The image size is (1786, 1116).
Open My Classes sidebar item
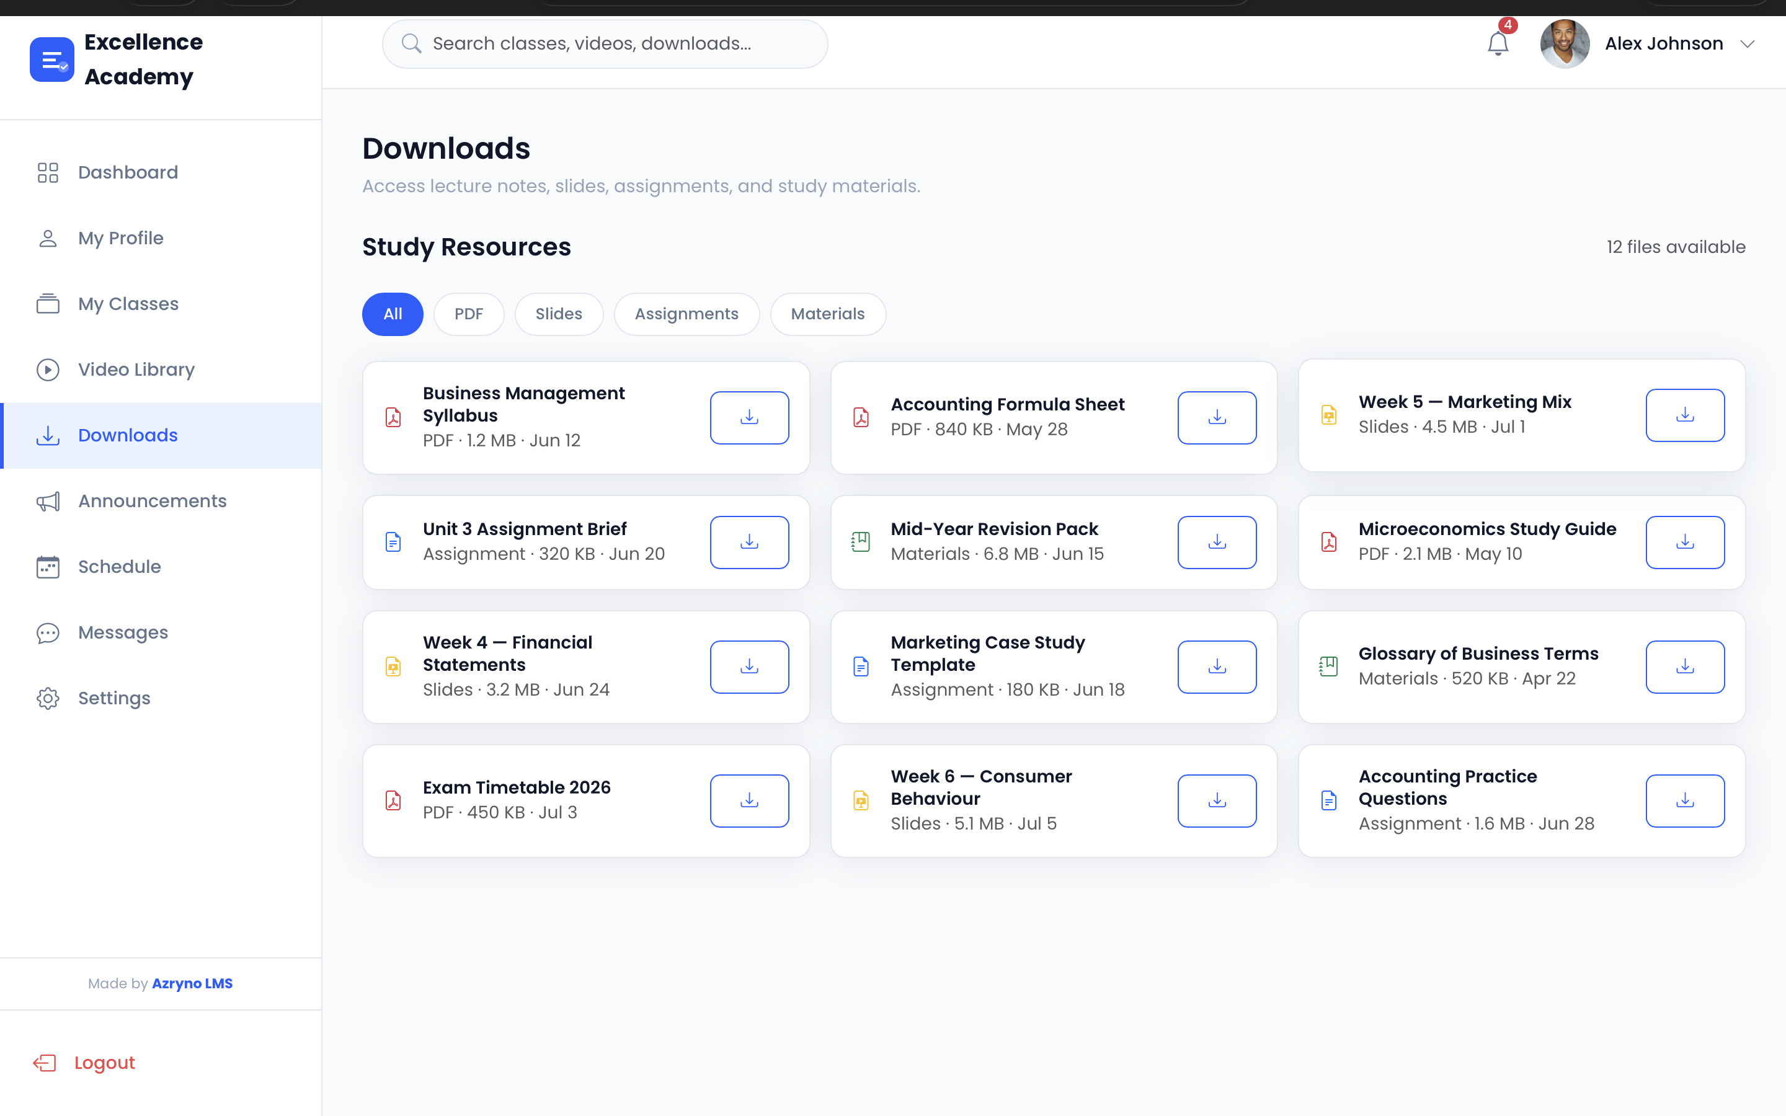[161, 303]
